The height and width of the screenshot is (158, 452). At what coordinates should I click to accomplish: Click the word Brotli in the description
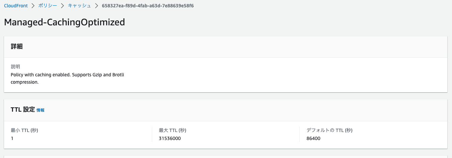click(x=118, y=75)
